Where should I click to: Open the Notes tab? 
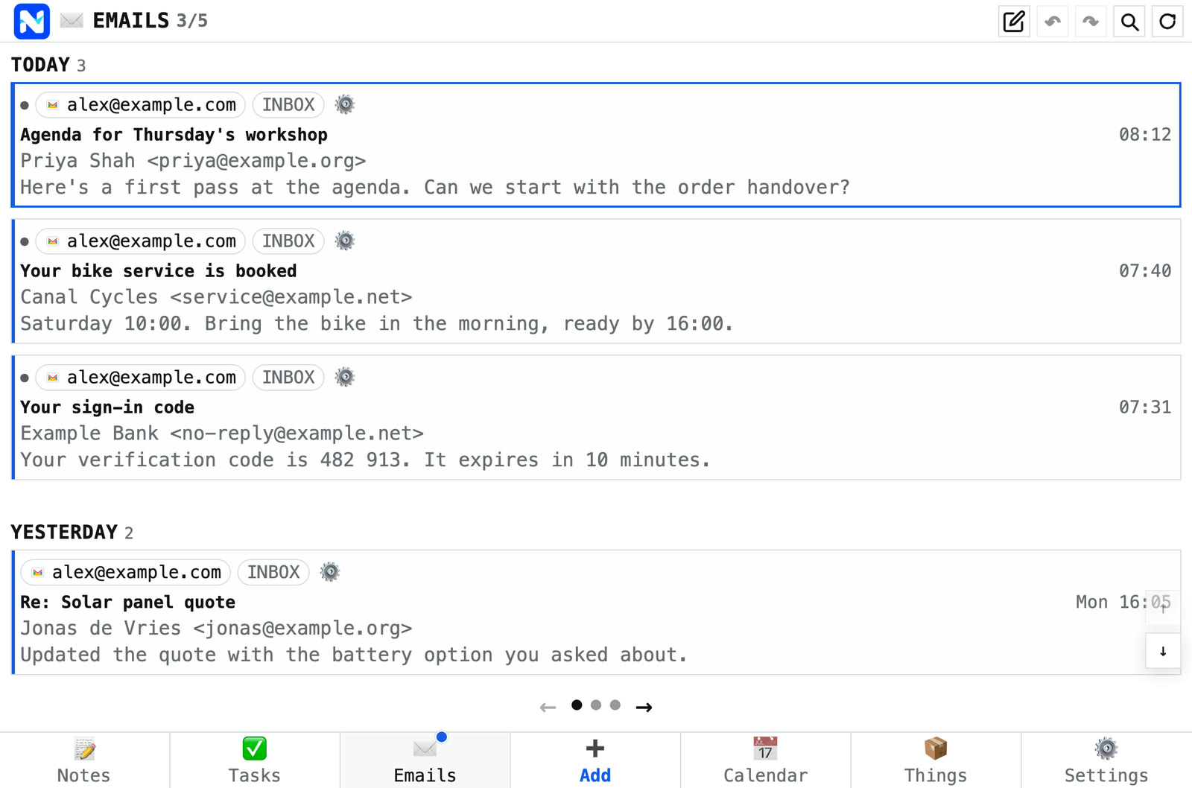tap(84, 760)
